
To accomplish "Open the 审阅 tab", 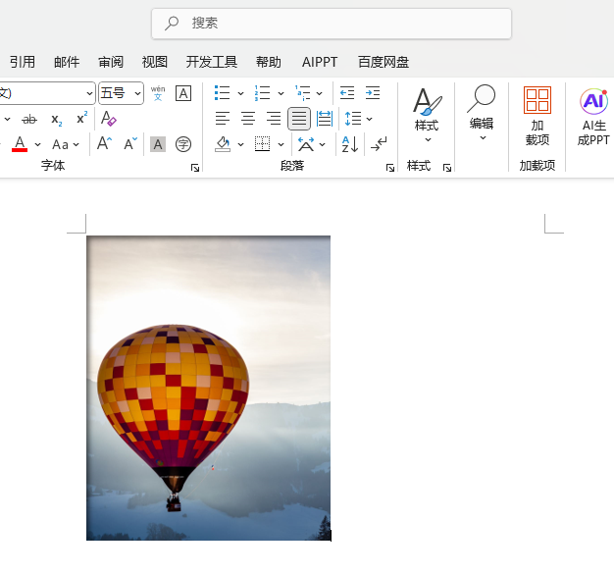I will pos(111,62).
